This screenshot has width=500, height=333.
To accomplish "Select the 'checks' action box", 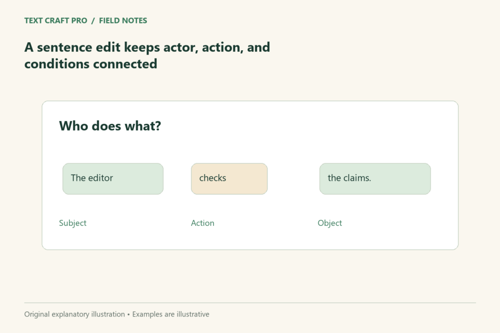I will [x=229, y=178].
